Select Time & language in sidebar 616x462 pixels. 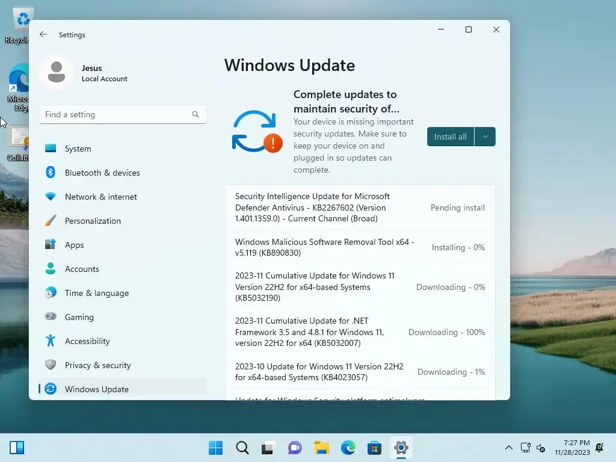point(123,293)
